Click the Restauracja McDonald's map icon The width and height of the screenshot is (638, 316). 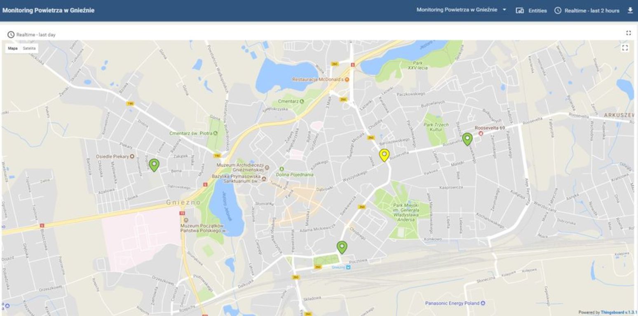coord(347,79)
